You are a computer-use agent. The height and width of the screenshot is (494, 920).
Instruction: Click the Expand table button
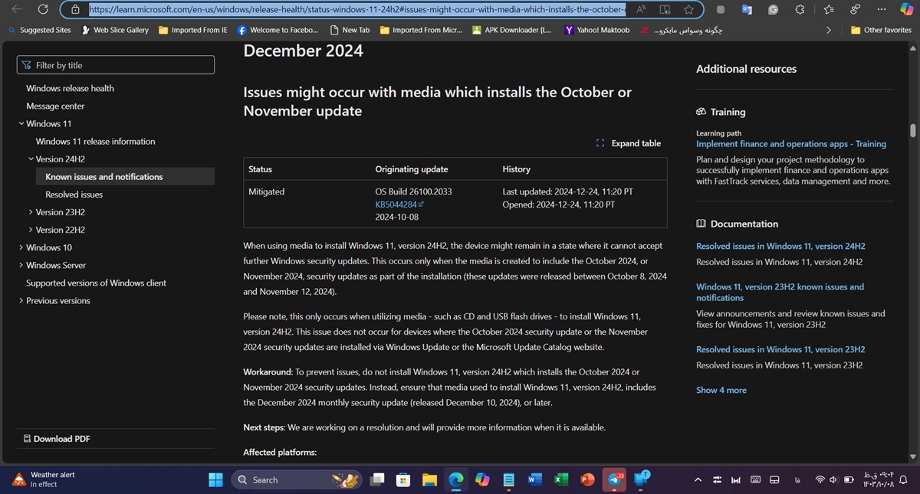(x=628, y=143)
